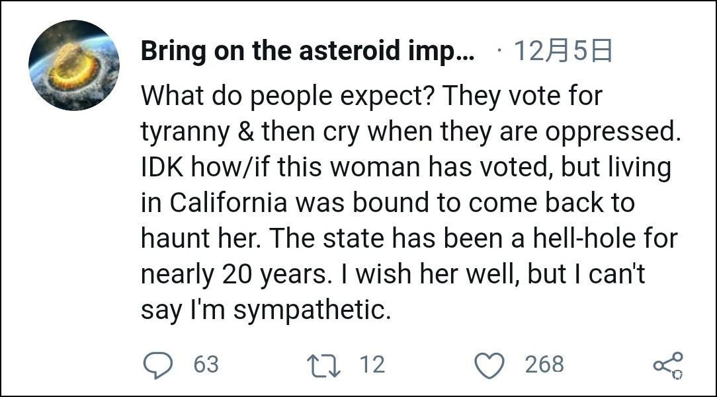The image size is (717, 397).
Task: Click the reply speech bubble icon
Action: [157, 365]
